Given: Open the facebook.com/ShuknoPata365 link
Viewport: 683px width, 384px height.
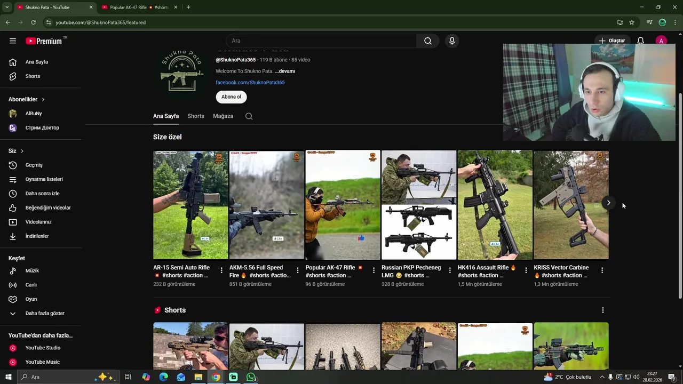Looking at the screenshot, I should coord(250,83).
